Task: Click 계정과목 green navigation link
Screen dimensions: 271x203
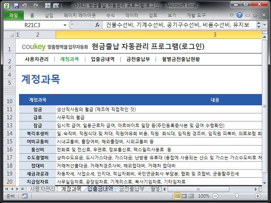Action: (70, 59)
